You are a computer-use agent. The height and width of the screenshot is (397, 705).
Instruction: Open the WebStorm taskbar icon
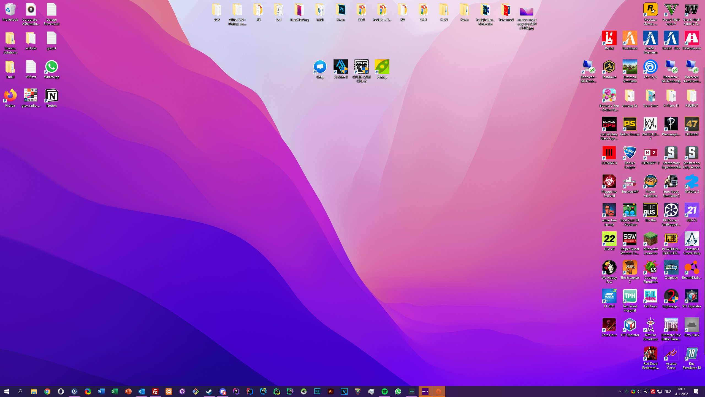click(x=263, y=391)
